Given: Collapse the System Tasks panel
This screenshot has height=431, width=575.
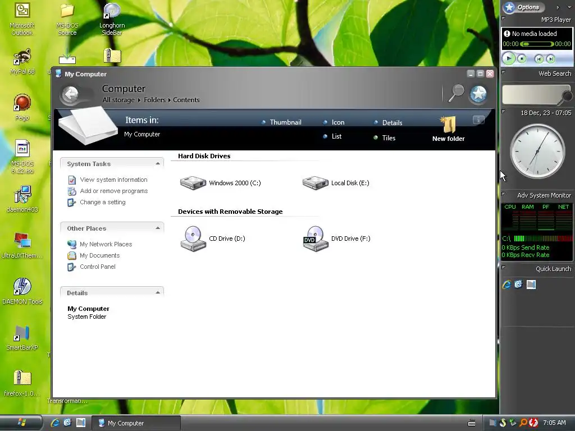Looking at the screenshot, I should [158, 163].
